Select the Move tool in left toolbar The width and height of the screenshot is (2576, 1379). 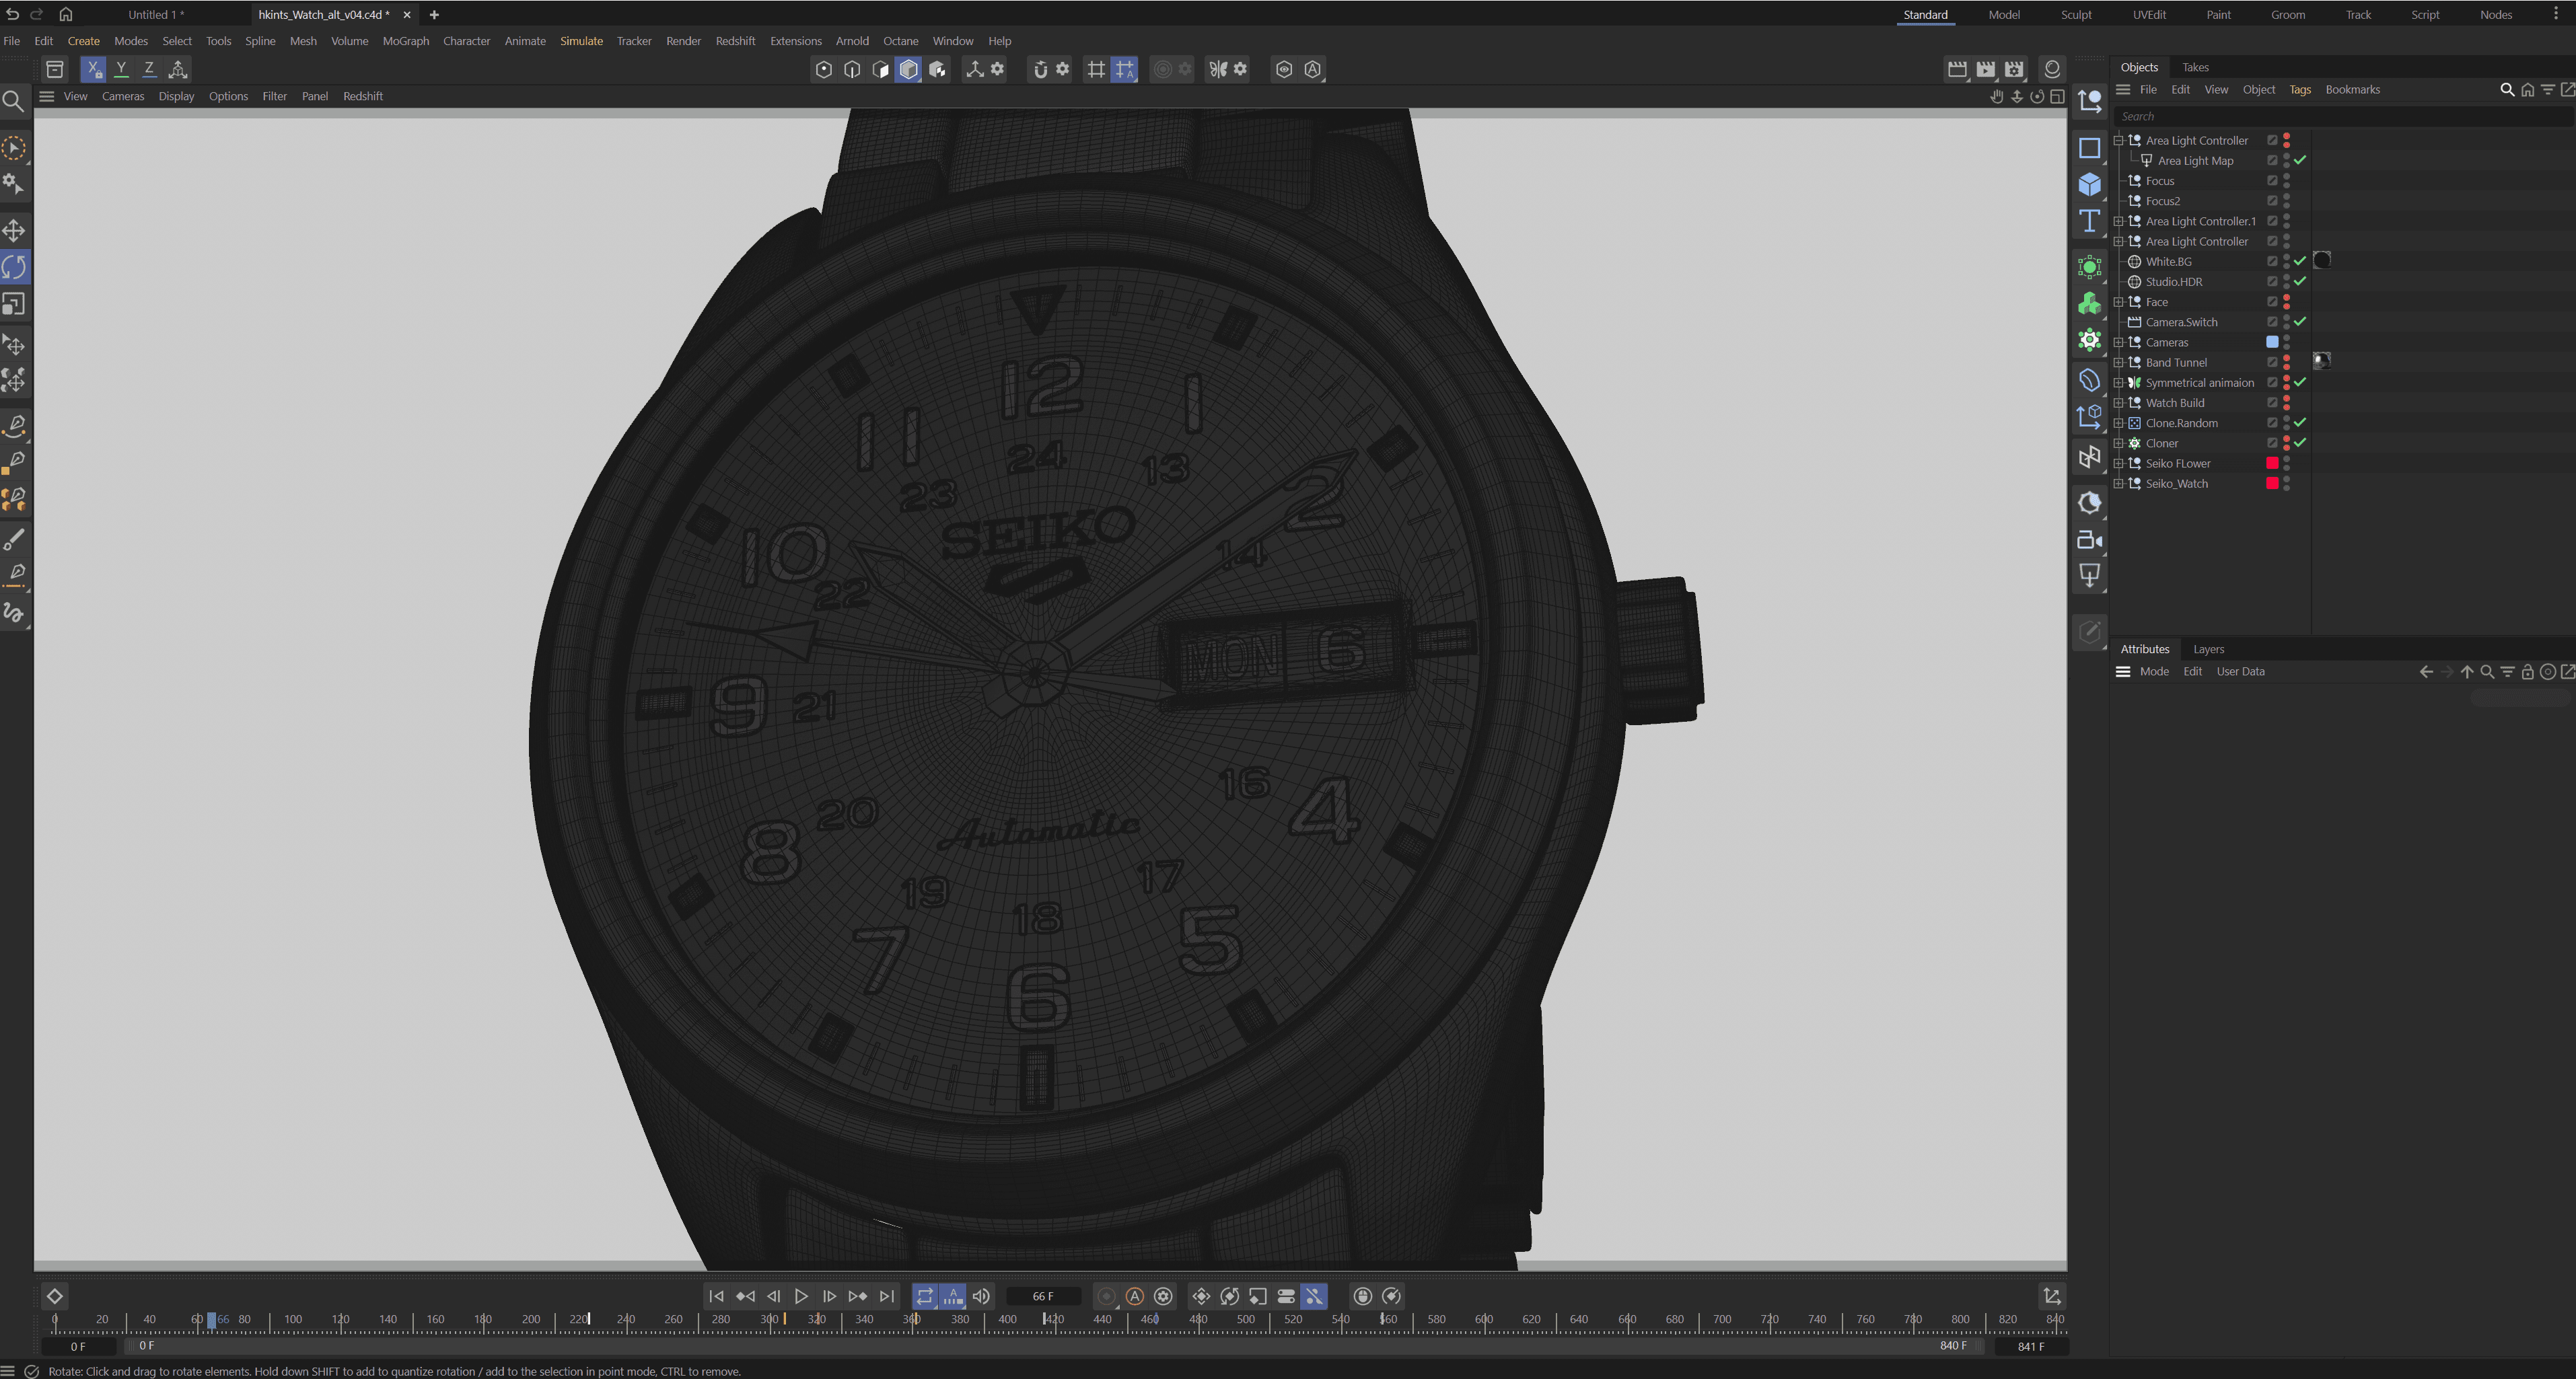pos(14,231)
